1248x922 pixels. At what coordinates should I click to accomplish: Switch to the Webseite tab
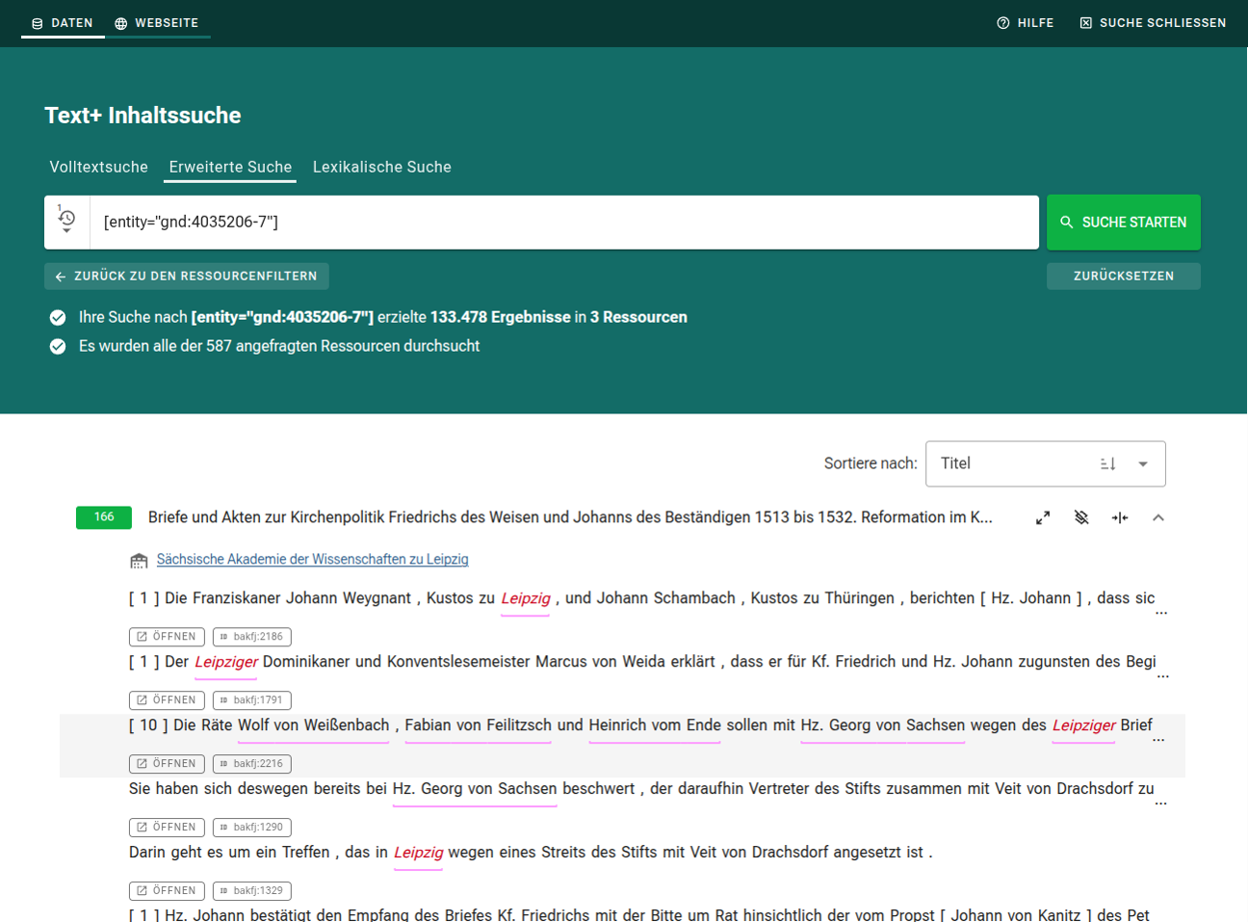157,22
